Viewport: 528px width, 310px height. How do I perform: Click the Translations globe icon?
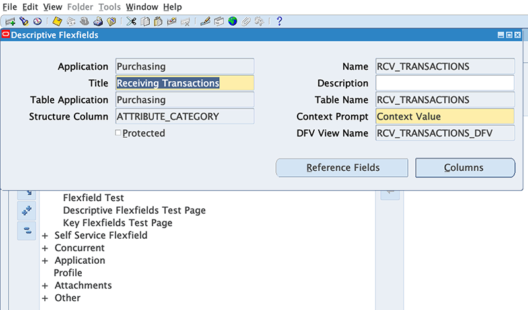coord(232,22)
